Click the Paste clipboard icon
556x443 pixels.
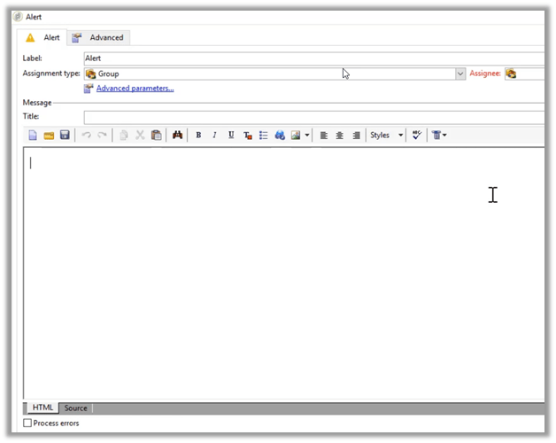157,136
